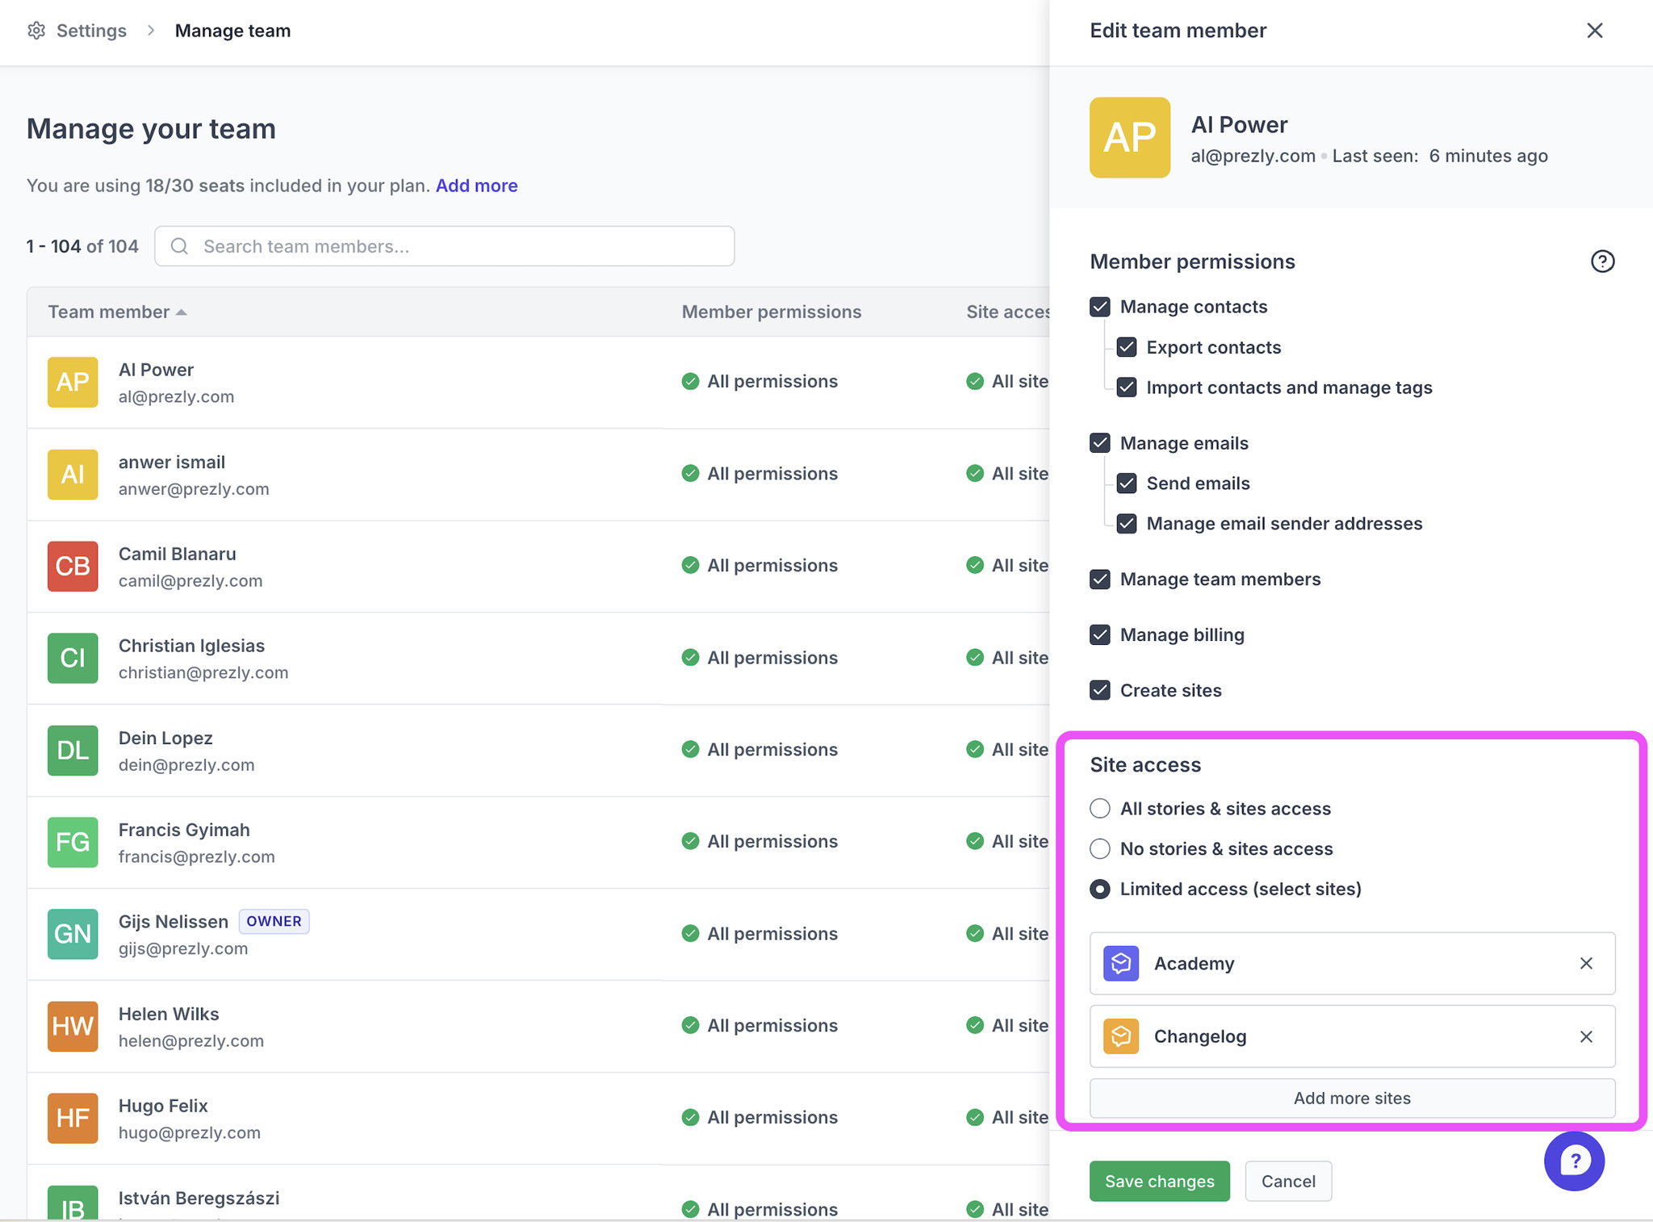Uncheck the Manage billing checkbox
Screen dimensions: 1653x1222
[1100, 635]
